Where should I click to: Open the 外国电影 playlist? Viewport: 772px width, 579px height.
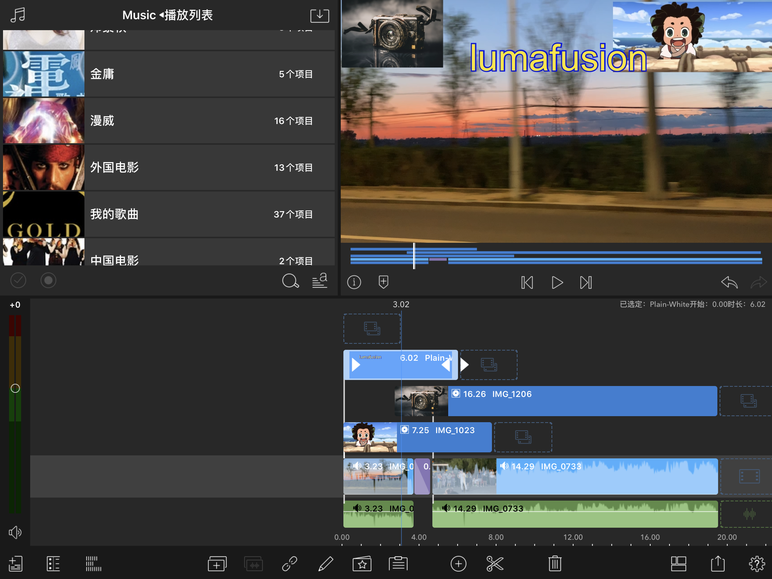pos(169,167)
